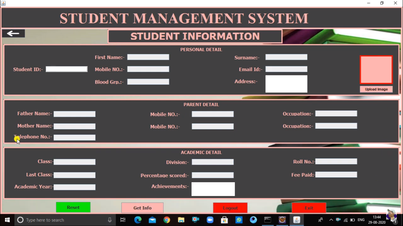Open Google Chrome from the taskbar
This screenshot has width=403, height=226.
coord(166,220)
